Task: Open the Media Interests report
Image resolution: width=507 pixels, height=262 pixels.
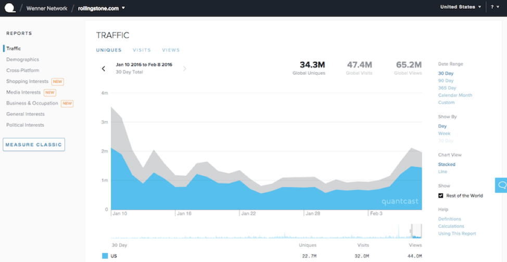Action: click(23, 92)
